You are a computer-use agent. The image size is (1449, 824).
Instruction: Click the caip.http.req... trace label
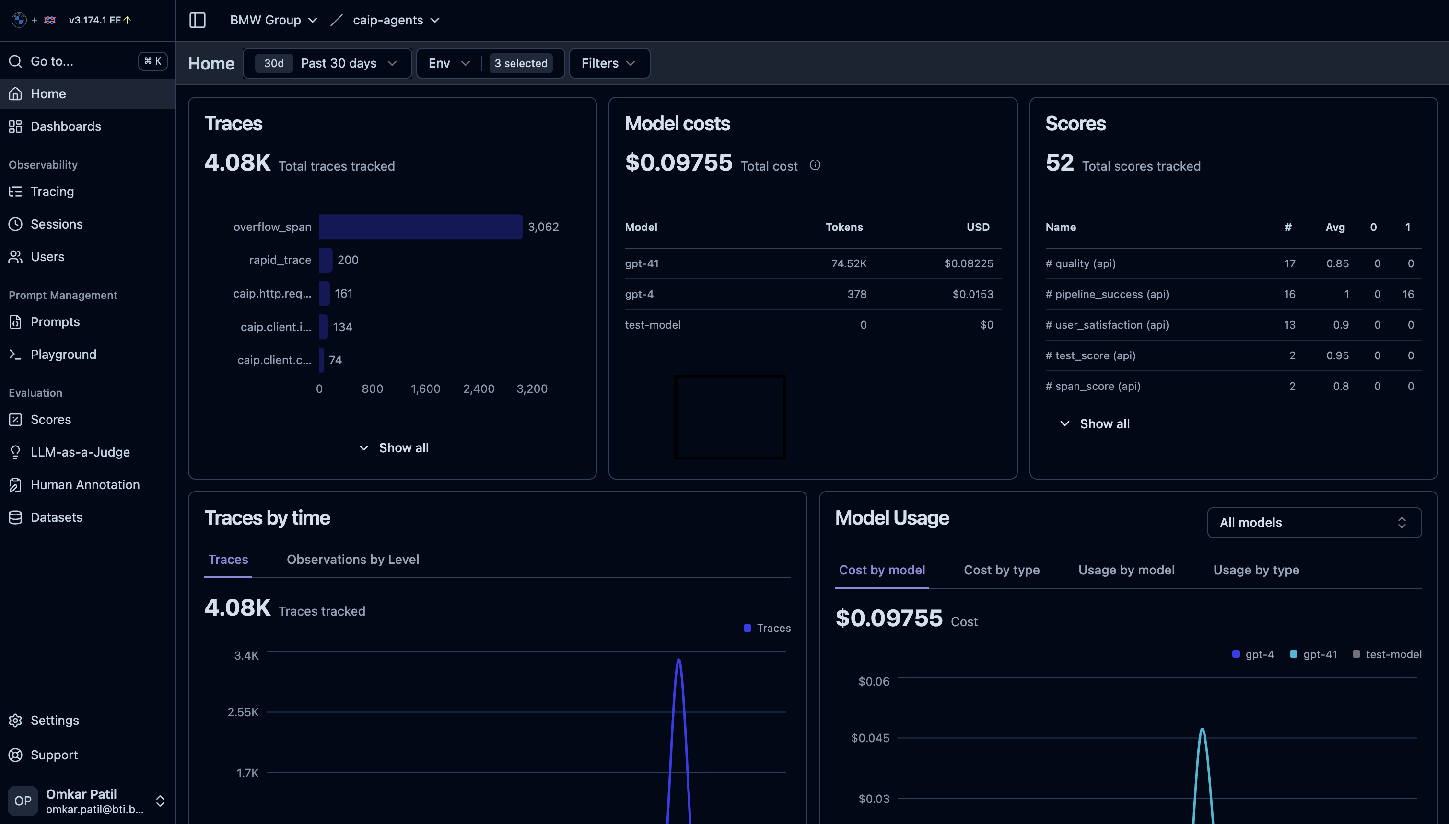coord(272,294)
